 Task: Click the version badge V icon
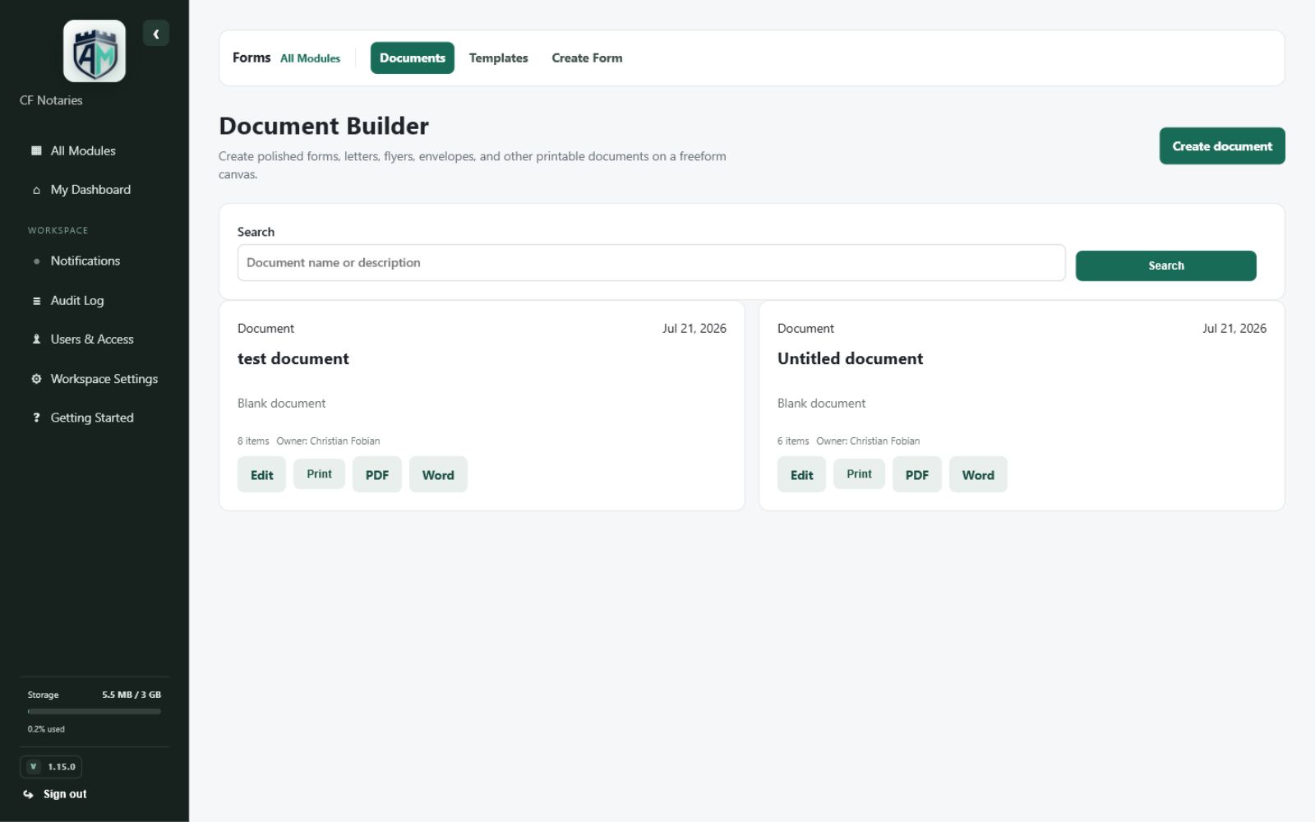click(x=33, y=767)
